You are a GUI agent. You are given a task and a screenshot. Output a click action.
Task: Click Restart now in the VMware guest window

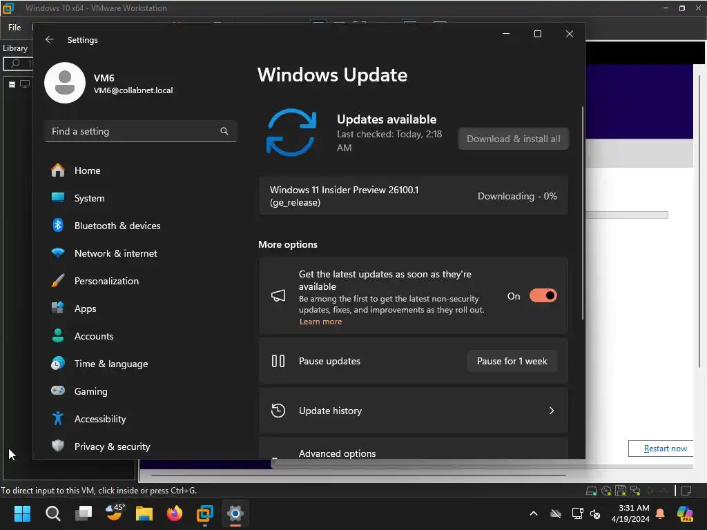(x=661, y=449)
